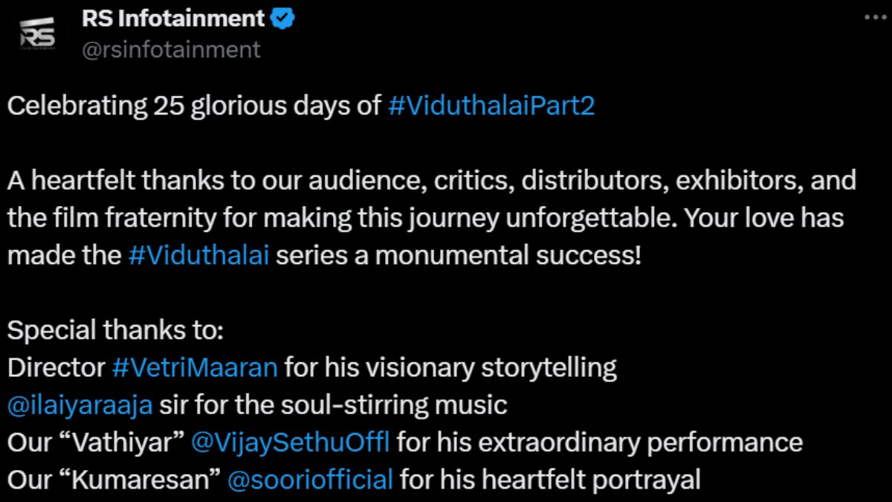Click the blue verified badge icon
Screen dimensions: 892x502
click(283, 19)
